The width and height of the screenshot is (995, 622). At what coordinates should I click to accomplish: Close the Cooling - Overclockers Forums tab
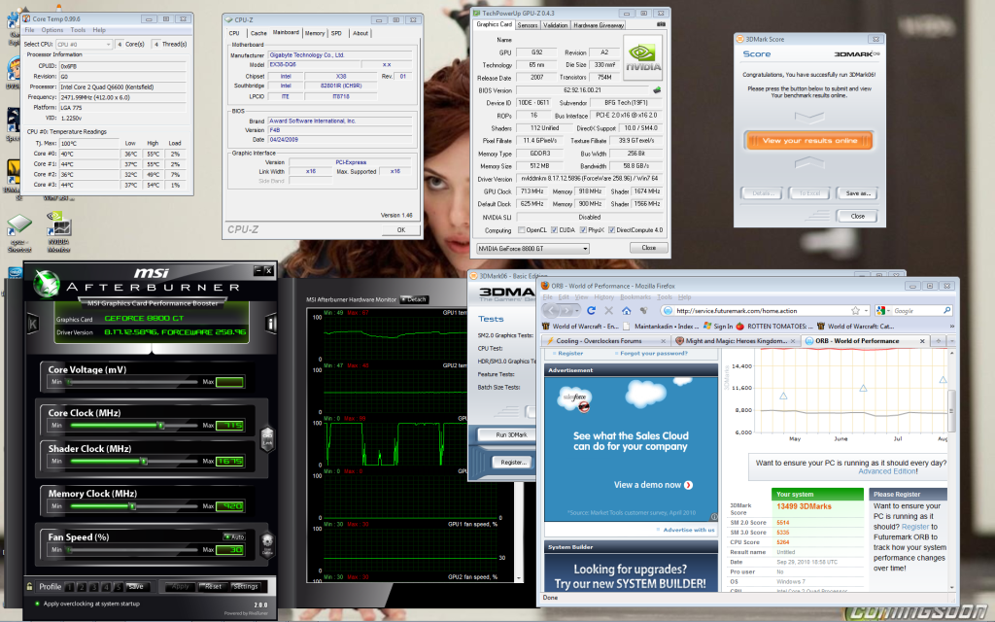click(x=663, y=341)
